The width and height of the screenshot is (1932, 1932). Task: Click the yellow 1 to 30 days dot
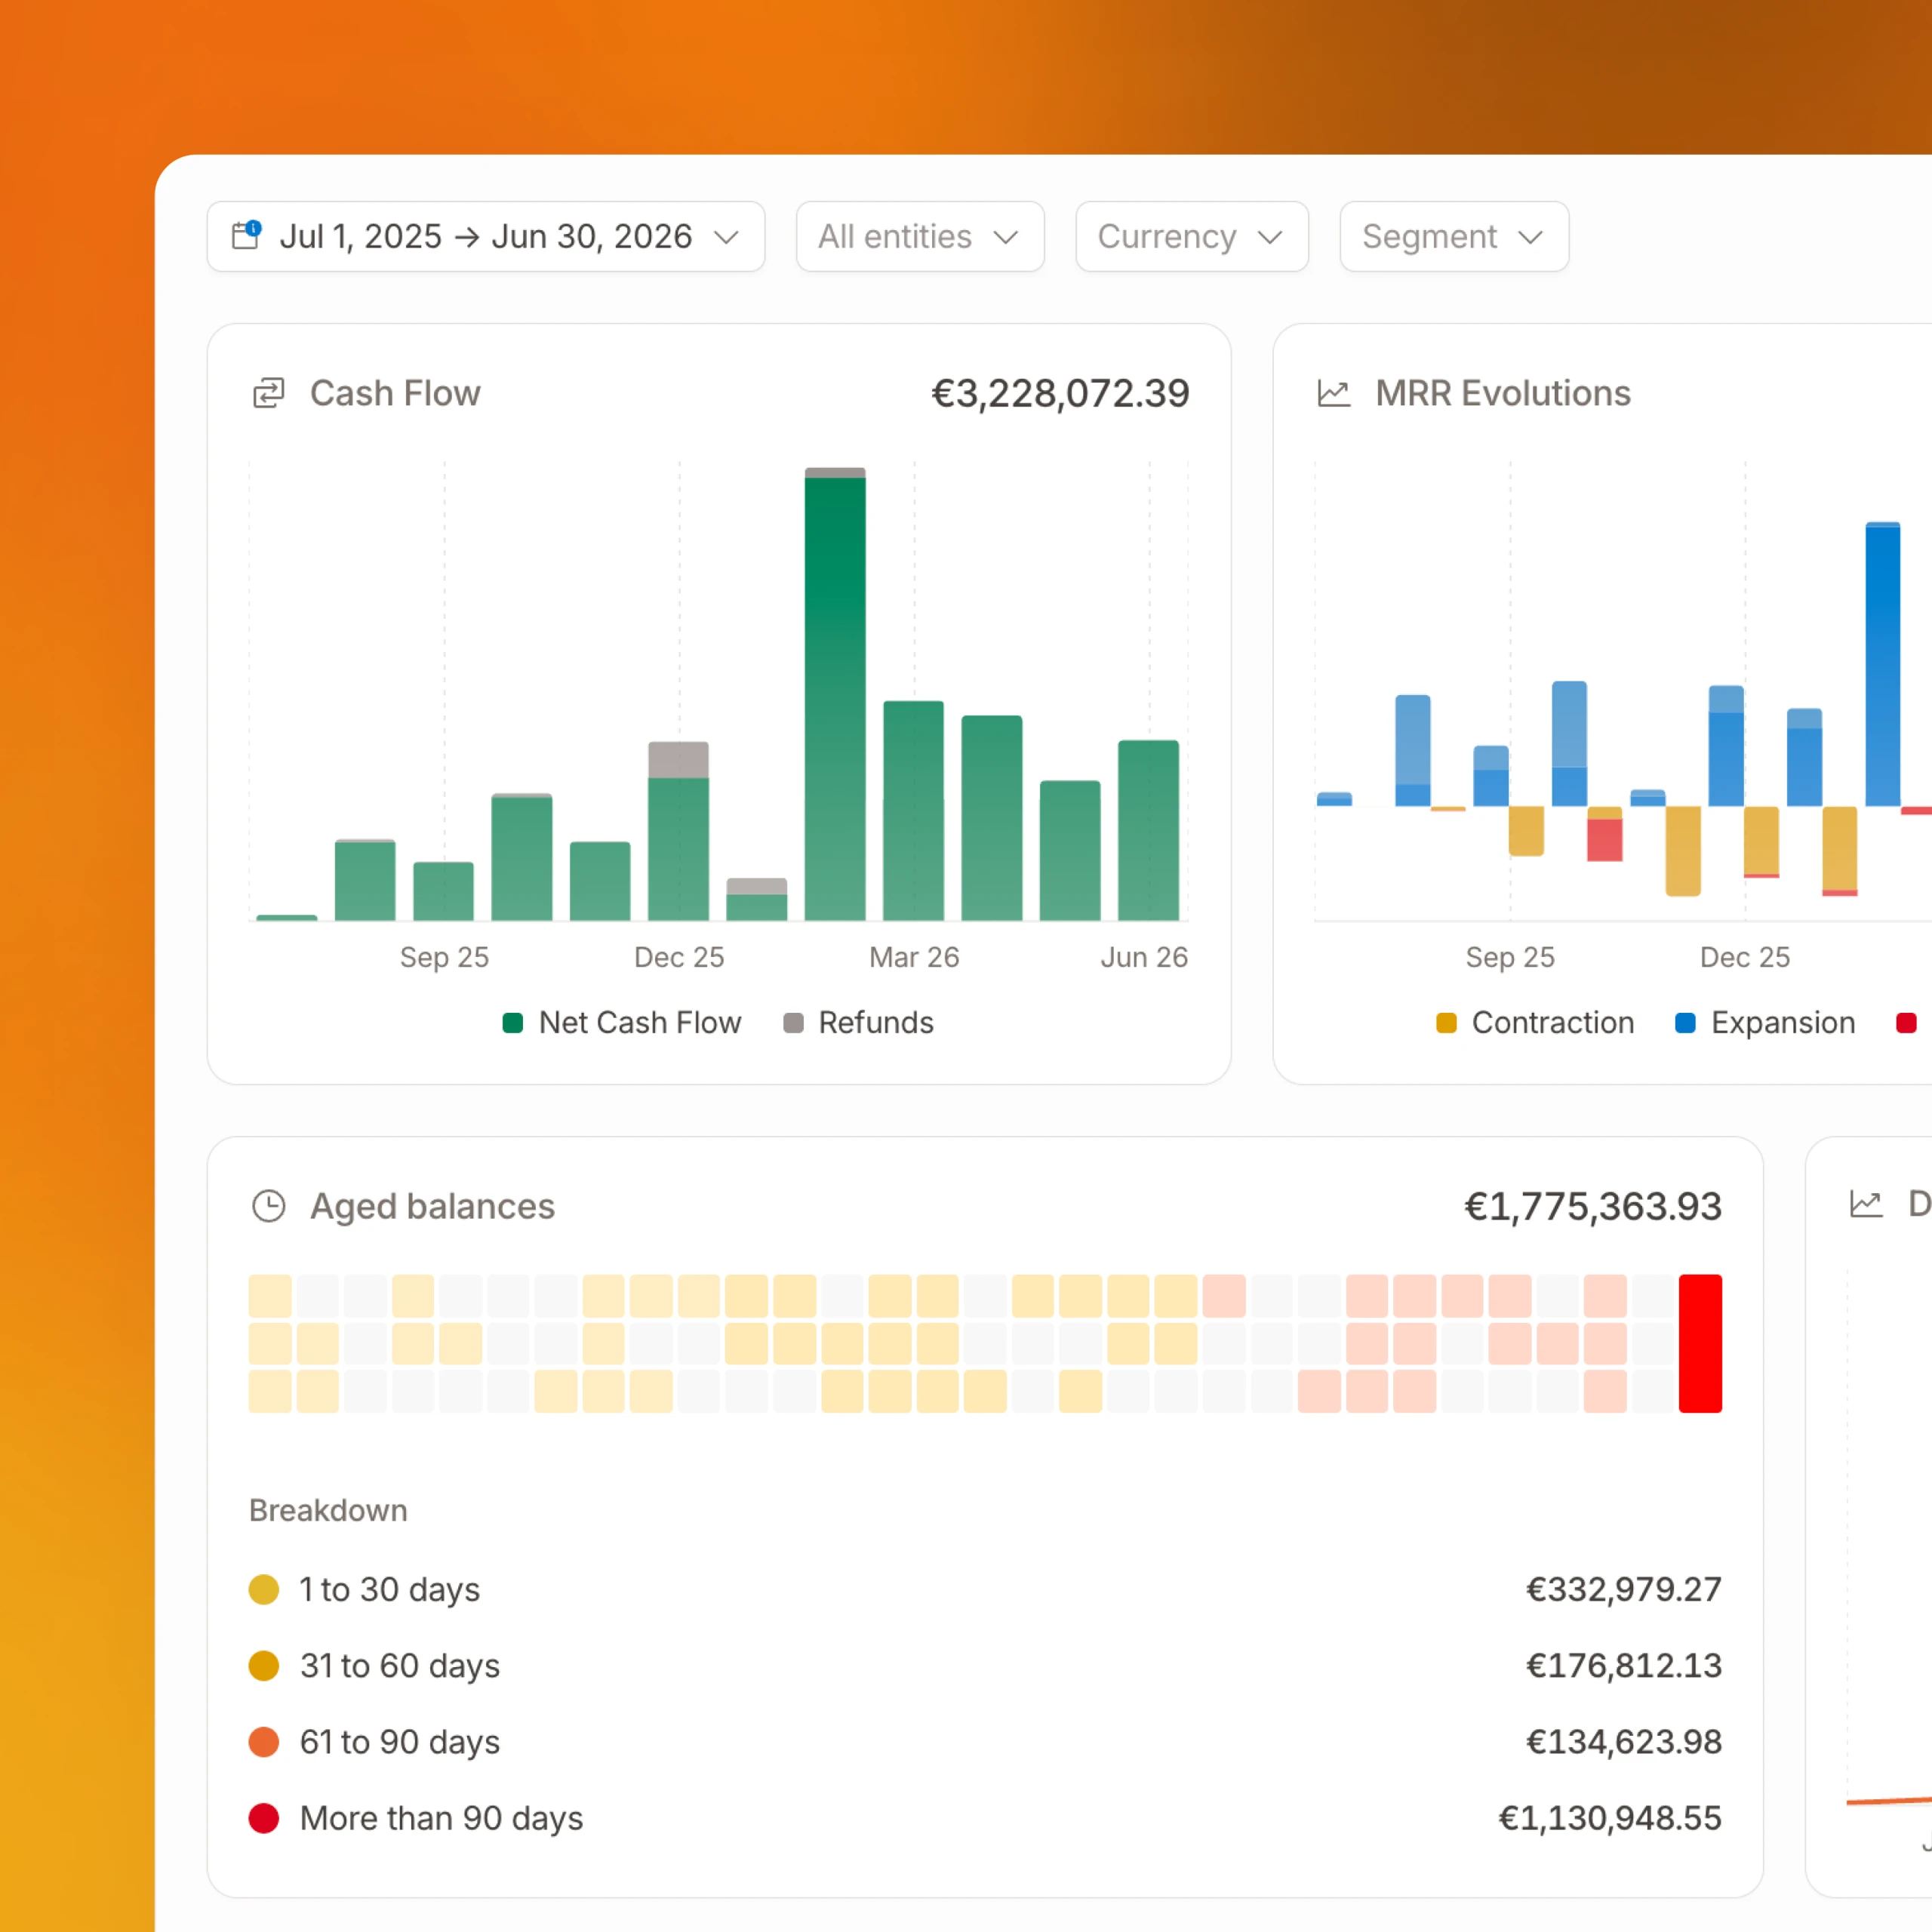[x=264, y=1589]
